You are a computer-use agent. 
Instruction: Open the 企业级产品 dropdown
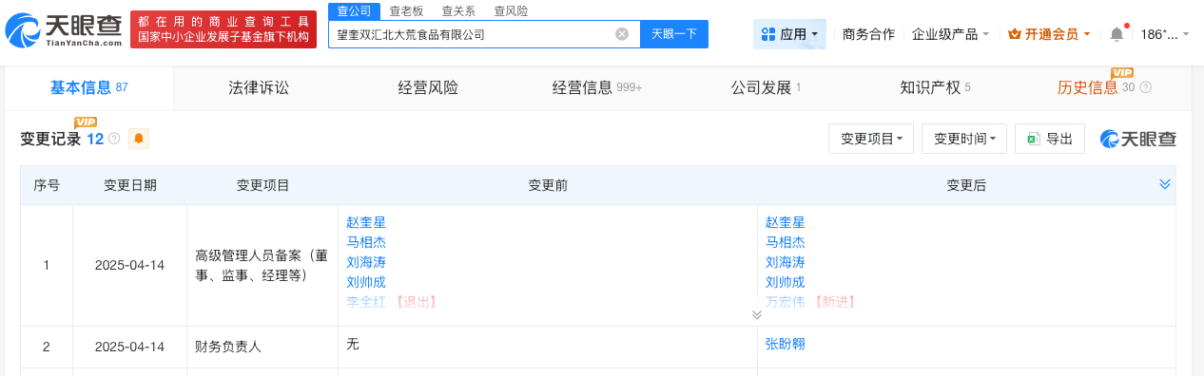pos(950,34)
